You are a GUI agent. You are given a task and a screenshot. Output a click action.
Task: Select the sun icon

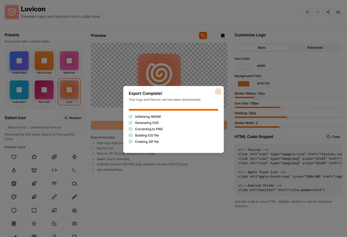[x=34, y=223]
